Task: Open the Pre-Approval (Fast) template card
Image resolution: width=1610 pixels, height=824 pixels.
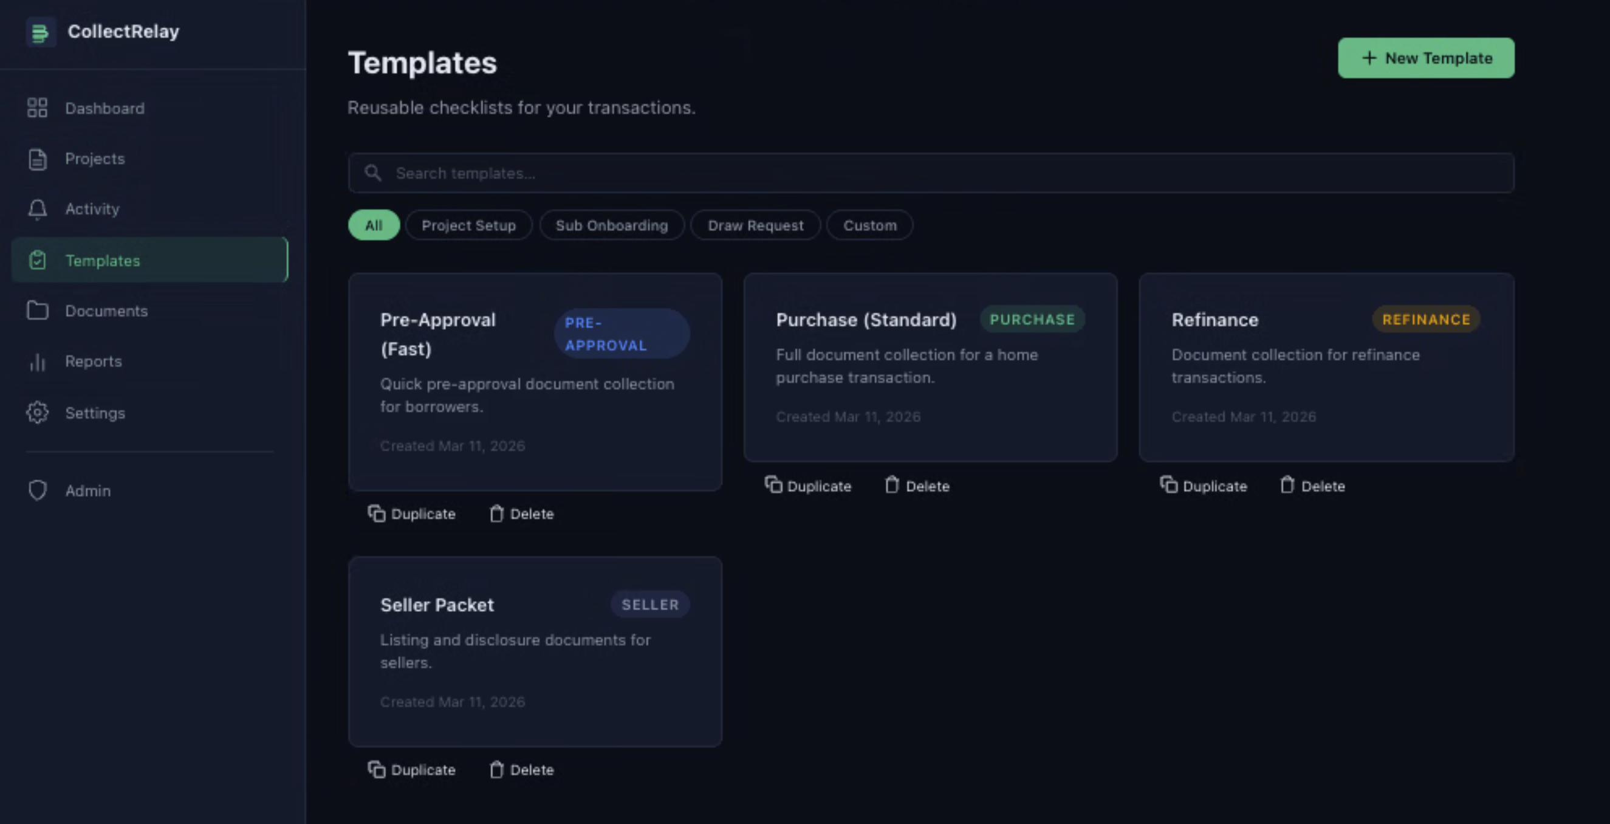Action: coord(535,382)
